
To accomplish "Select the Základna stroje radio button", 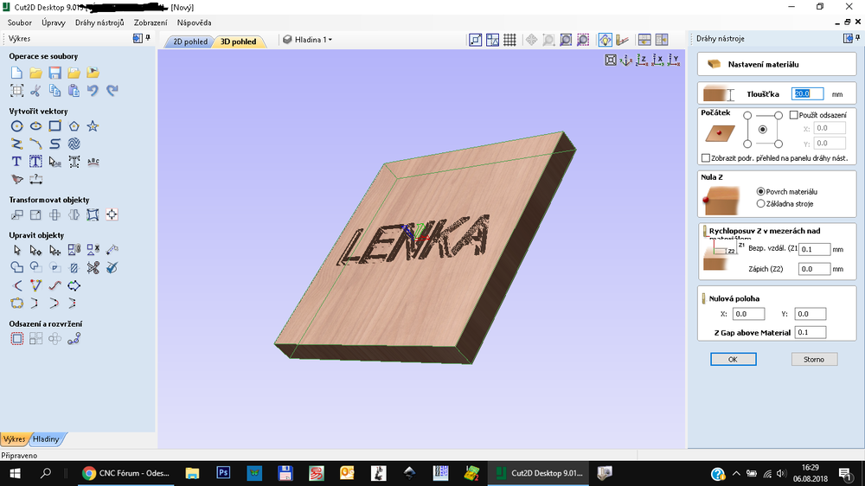I will tap(760, 204).
